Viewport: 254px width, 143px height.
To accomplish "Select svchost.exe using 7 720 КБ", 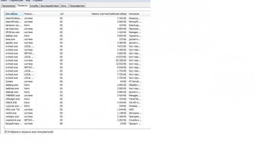I will click(x=74, y=74).
